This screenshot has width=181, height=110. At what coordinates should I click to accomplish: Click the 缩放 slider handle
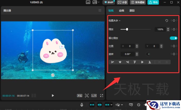coord(127,29)
